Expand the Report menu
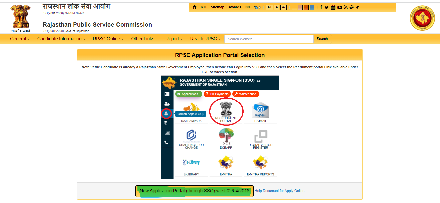The height and width of the screenshot is (203, 440). [x=174, y=39]
